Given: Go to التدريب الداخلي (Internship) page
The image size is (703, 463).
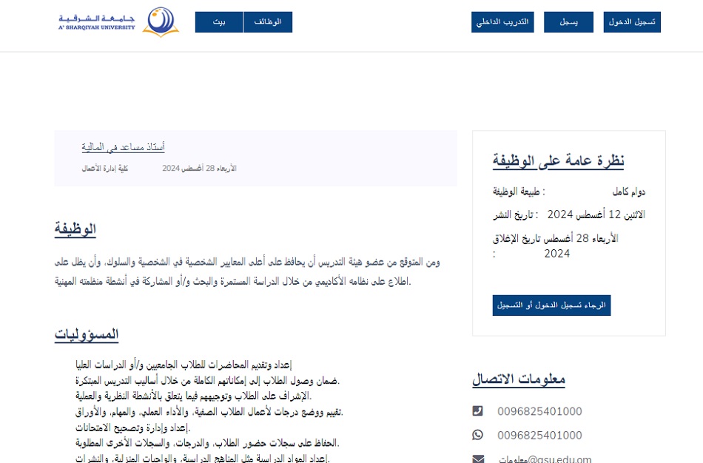Looking at the screenshot, I should point(502,22).
